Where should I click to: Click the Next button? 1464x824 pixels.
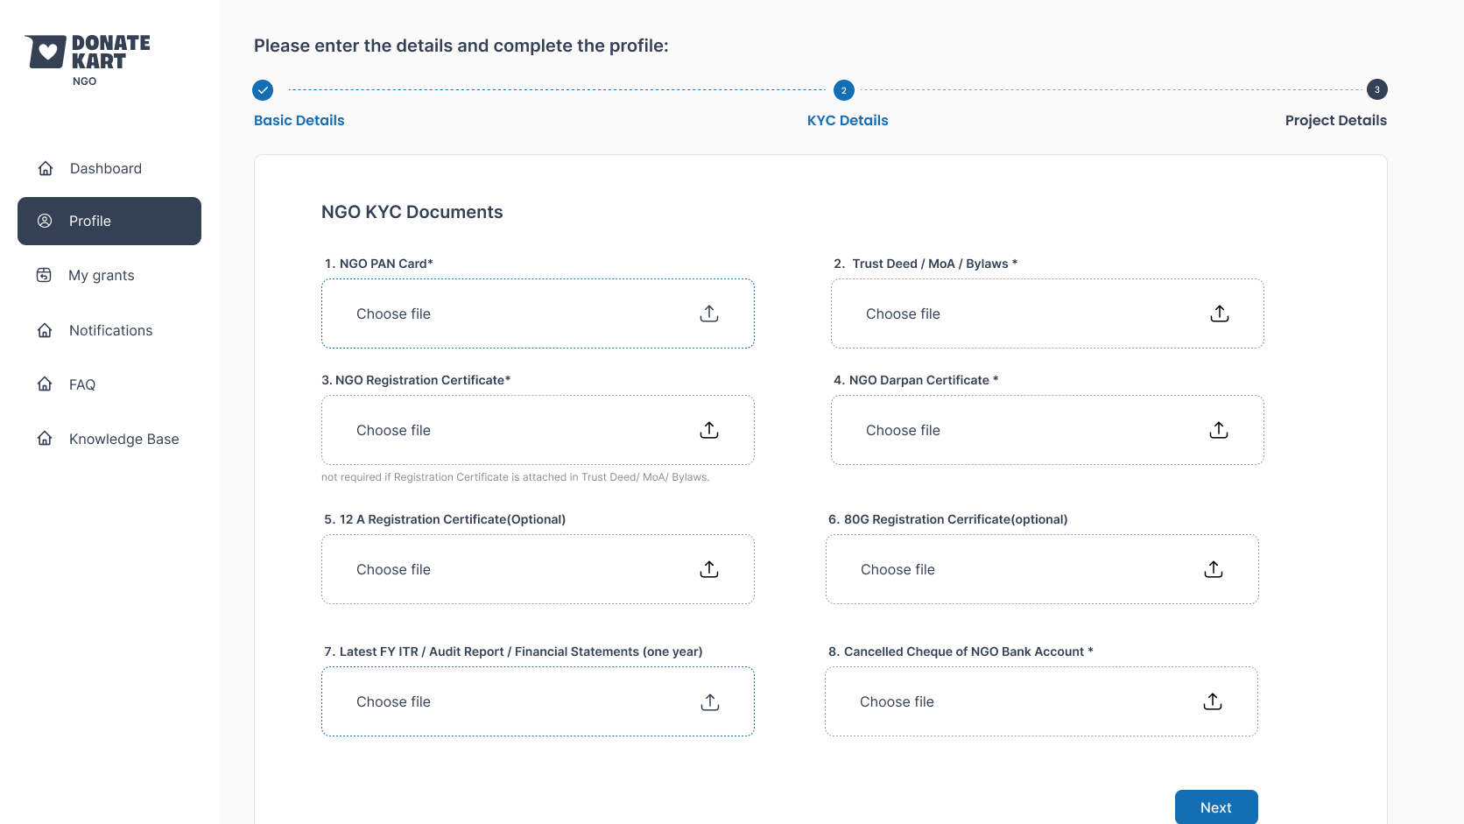(1216, 807)
